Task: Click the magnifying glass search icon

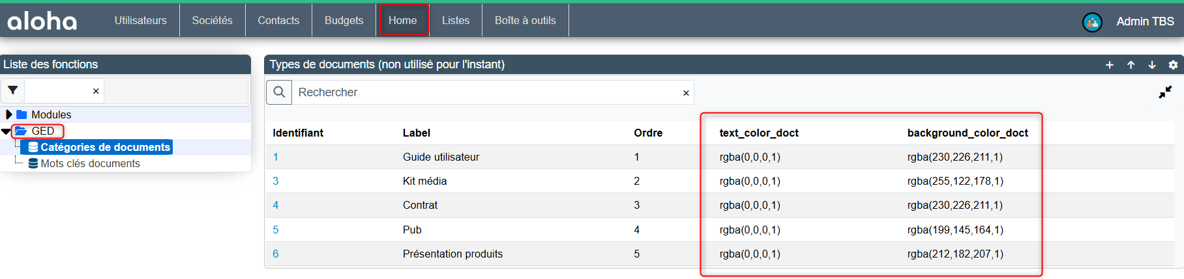Action: tap(279, 92)
